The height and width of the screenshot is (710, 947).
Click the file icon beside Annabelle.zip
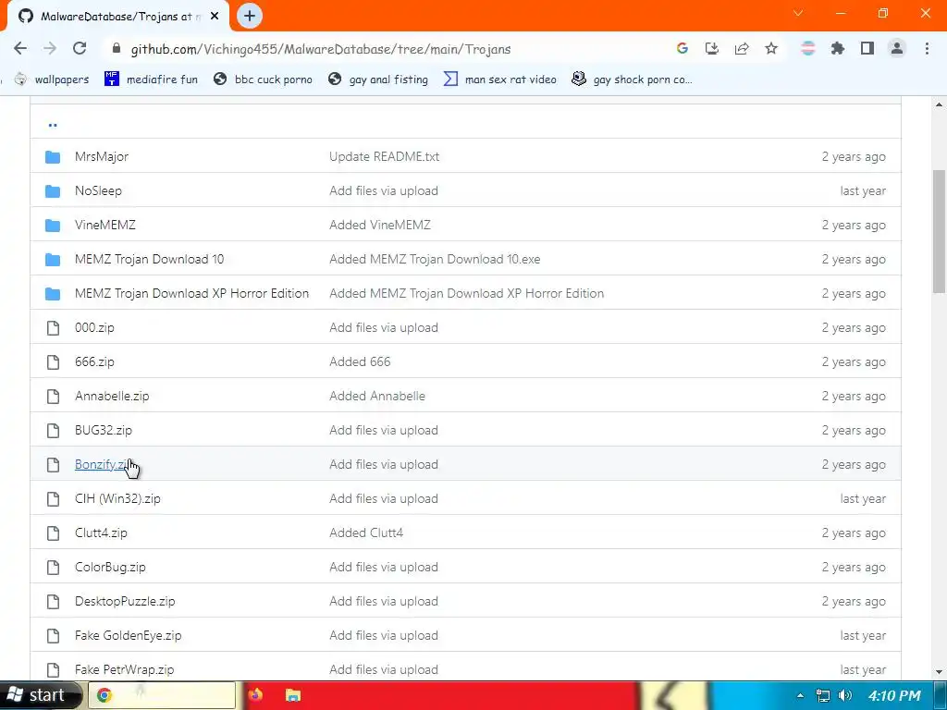coord(53,396)
